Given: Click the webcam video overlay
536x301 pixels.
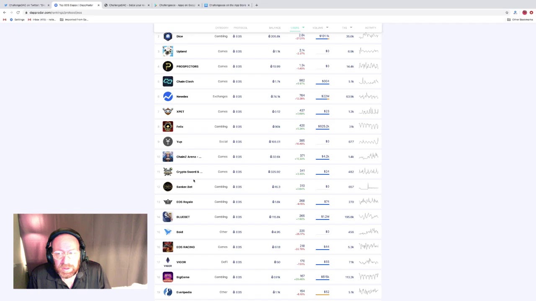Looking at the screenshot, I should point(80,251).
